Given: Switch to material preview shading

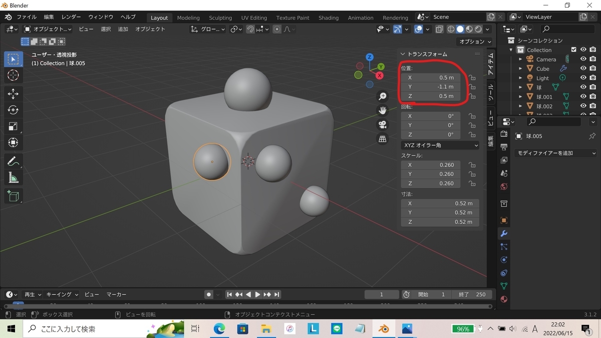Looking at the screenshot, I should point(469,29).
